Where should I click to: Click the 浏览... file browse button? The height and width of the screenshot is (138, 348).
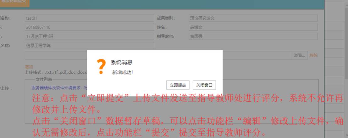299,55
